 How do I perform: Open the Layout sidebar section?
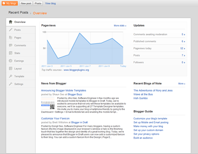(21, 68)
